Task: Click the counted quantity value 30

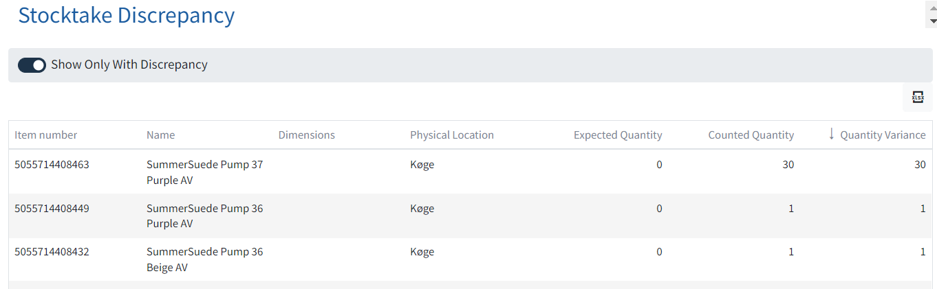Action: (788, 165)
